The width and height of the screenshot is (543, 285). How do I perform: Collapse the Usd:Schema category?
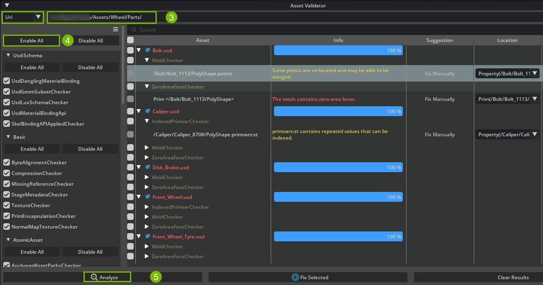(x=8, y=55)
